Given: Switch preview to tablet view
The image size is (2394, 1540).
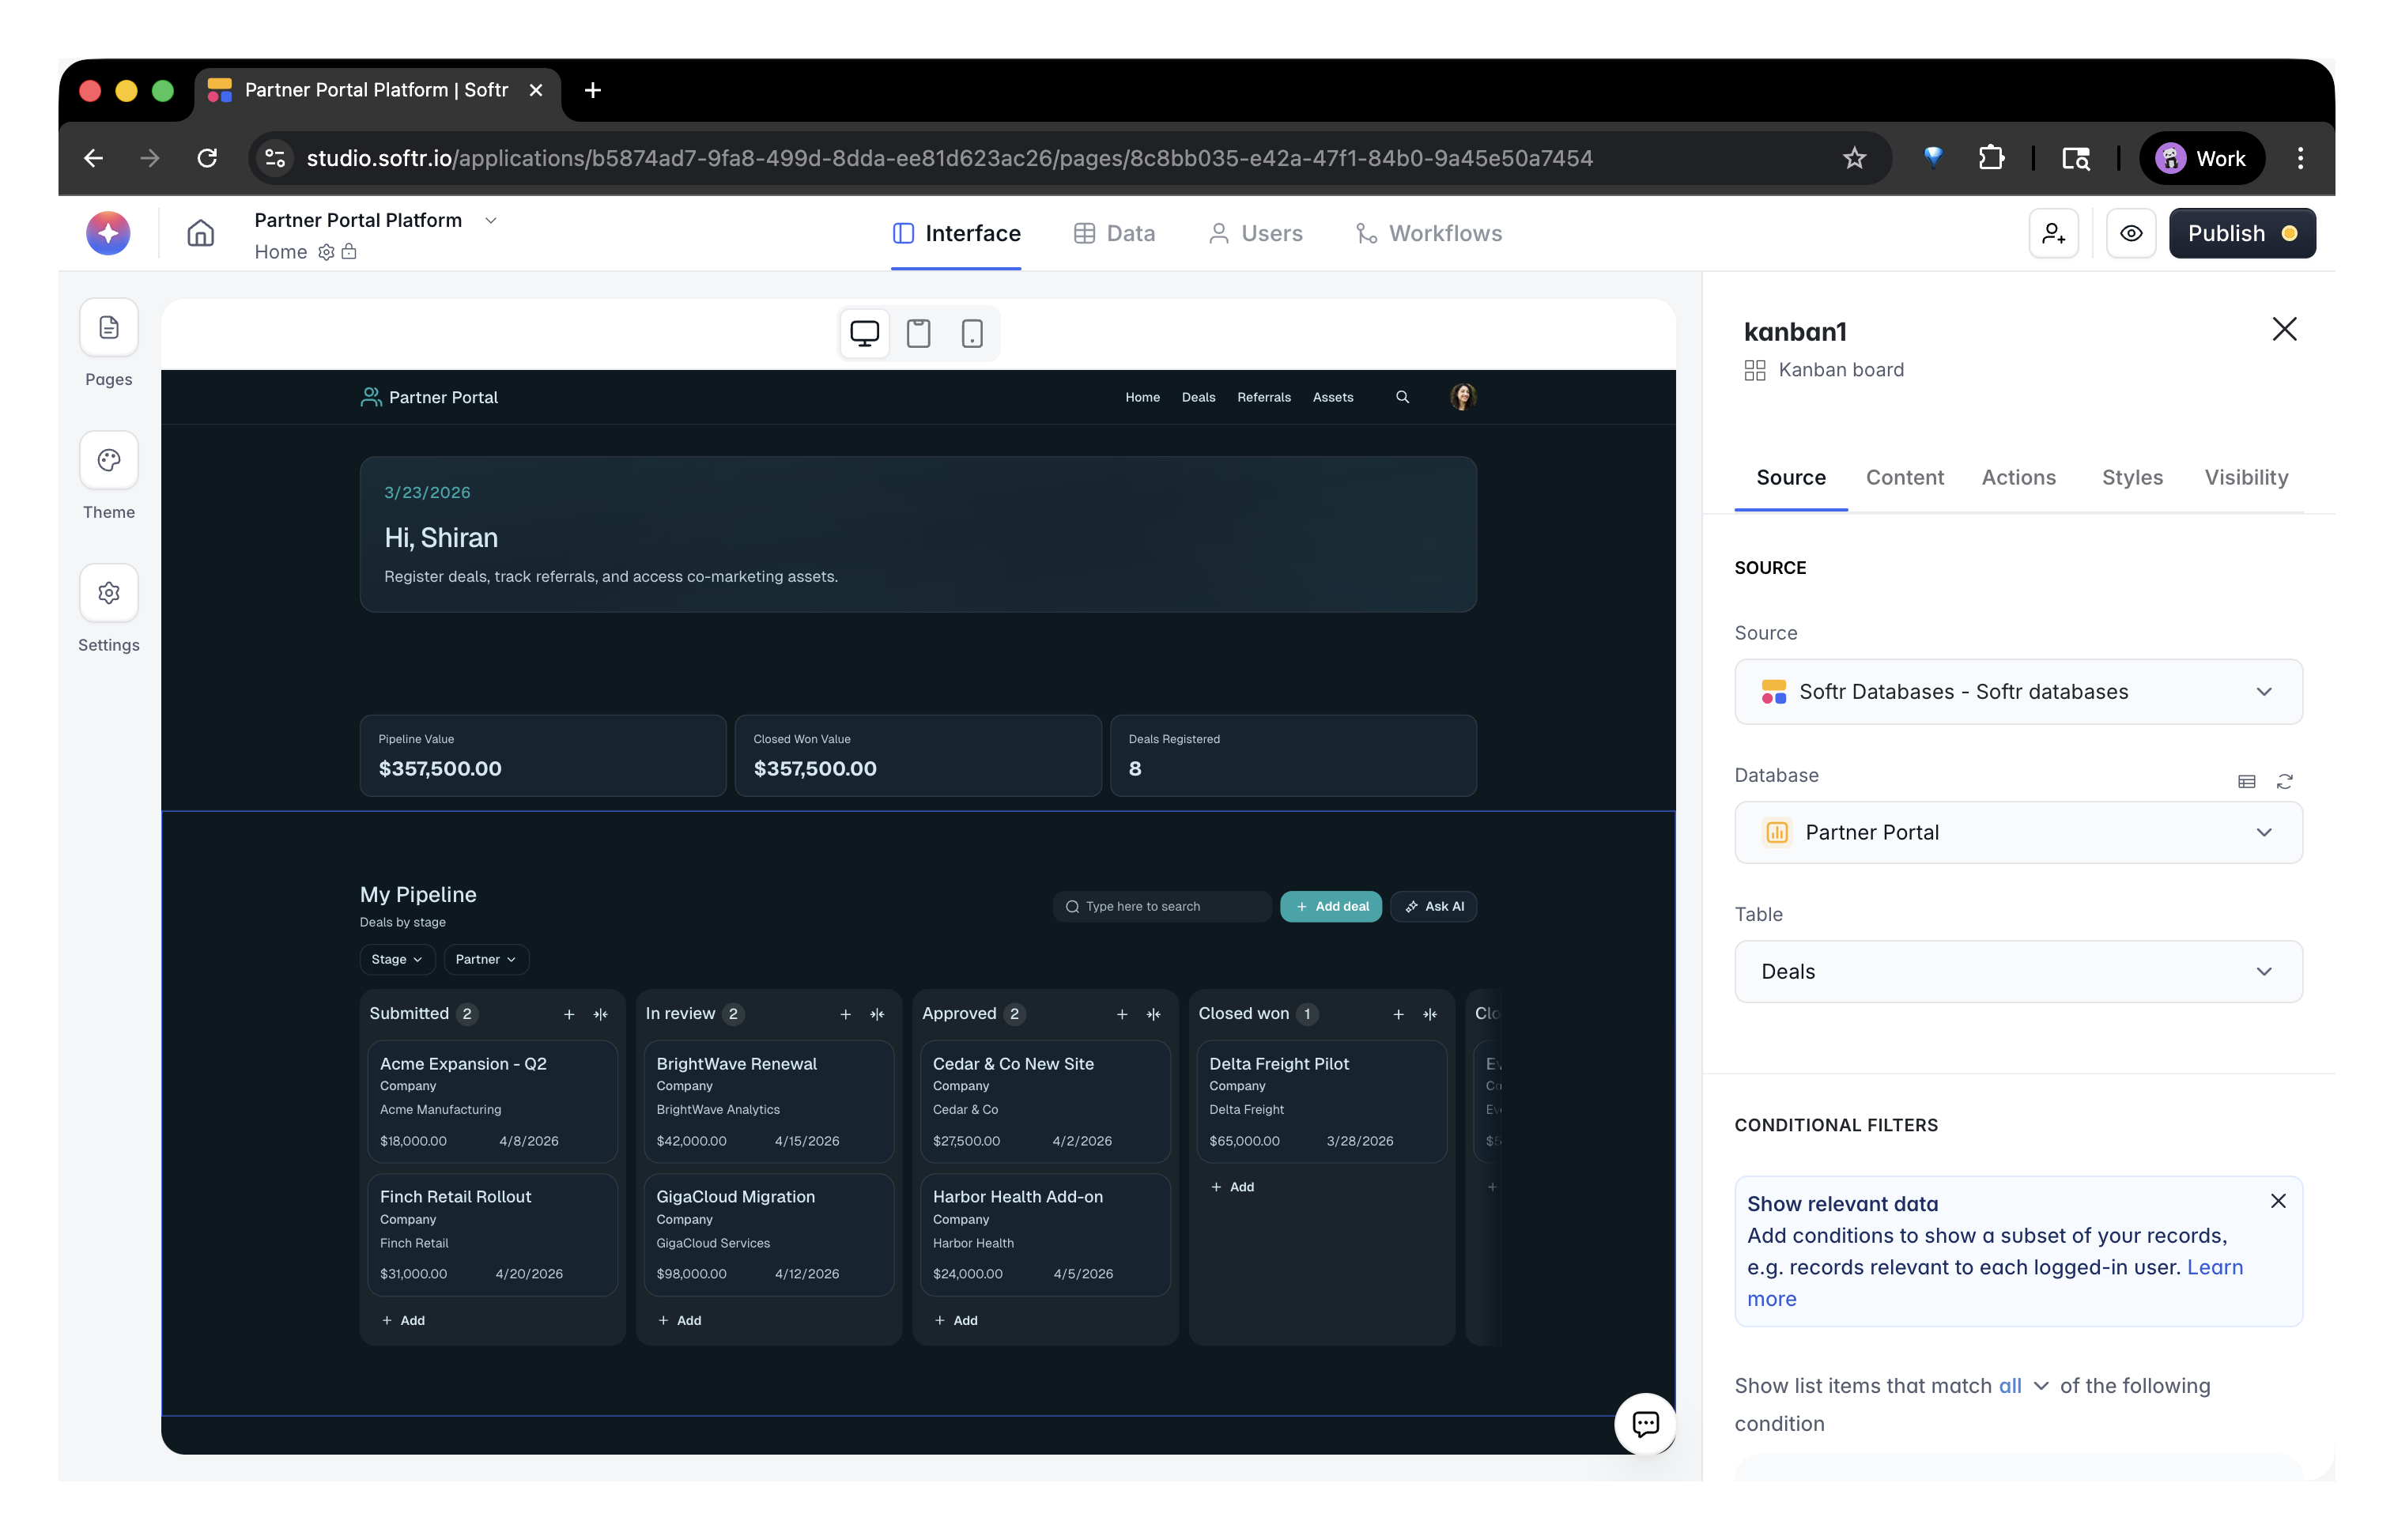Looking at the screenshot, I should coord(918,333).
